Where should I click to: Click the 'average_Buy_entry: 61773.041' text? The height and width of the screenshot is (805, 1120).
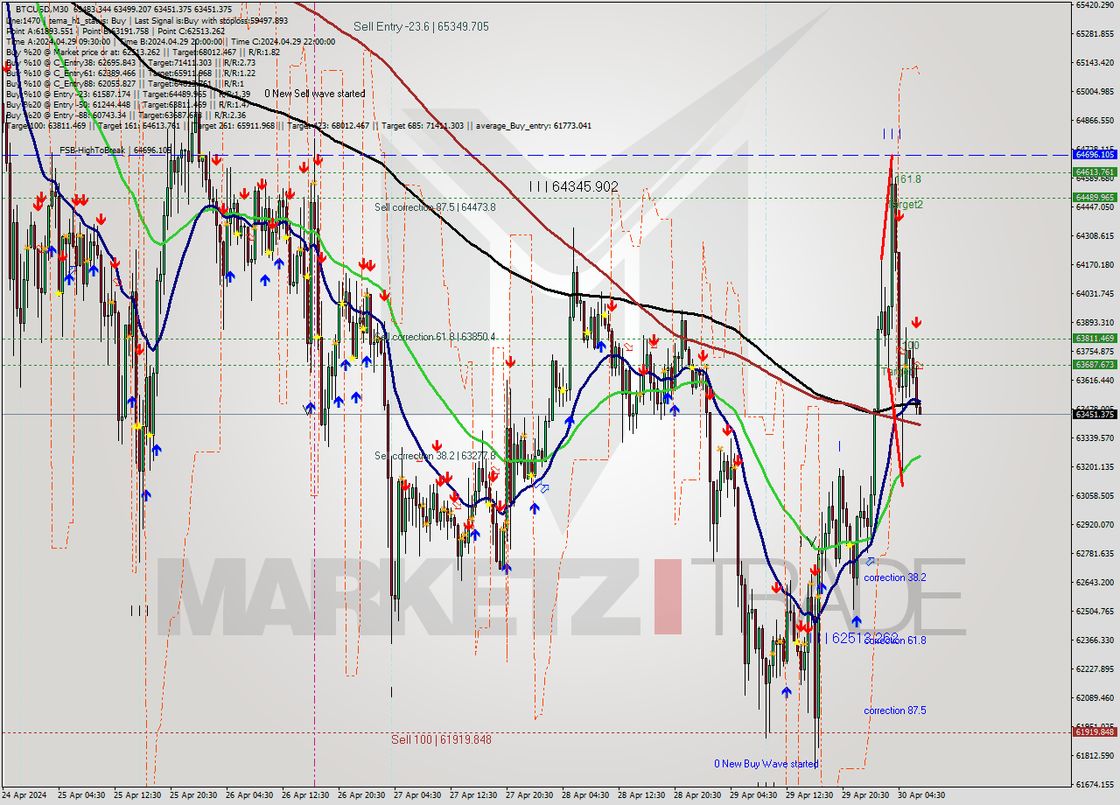tap(534, 125)
